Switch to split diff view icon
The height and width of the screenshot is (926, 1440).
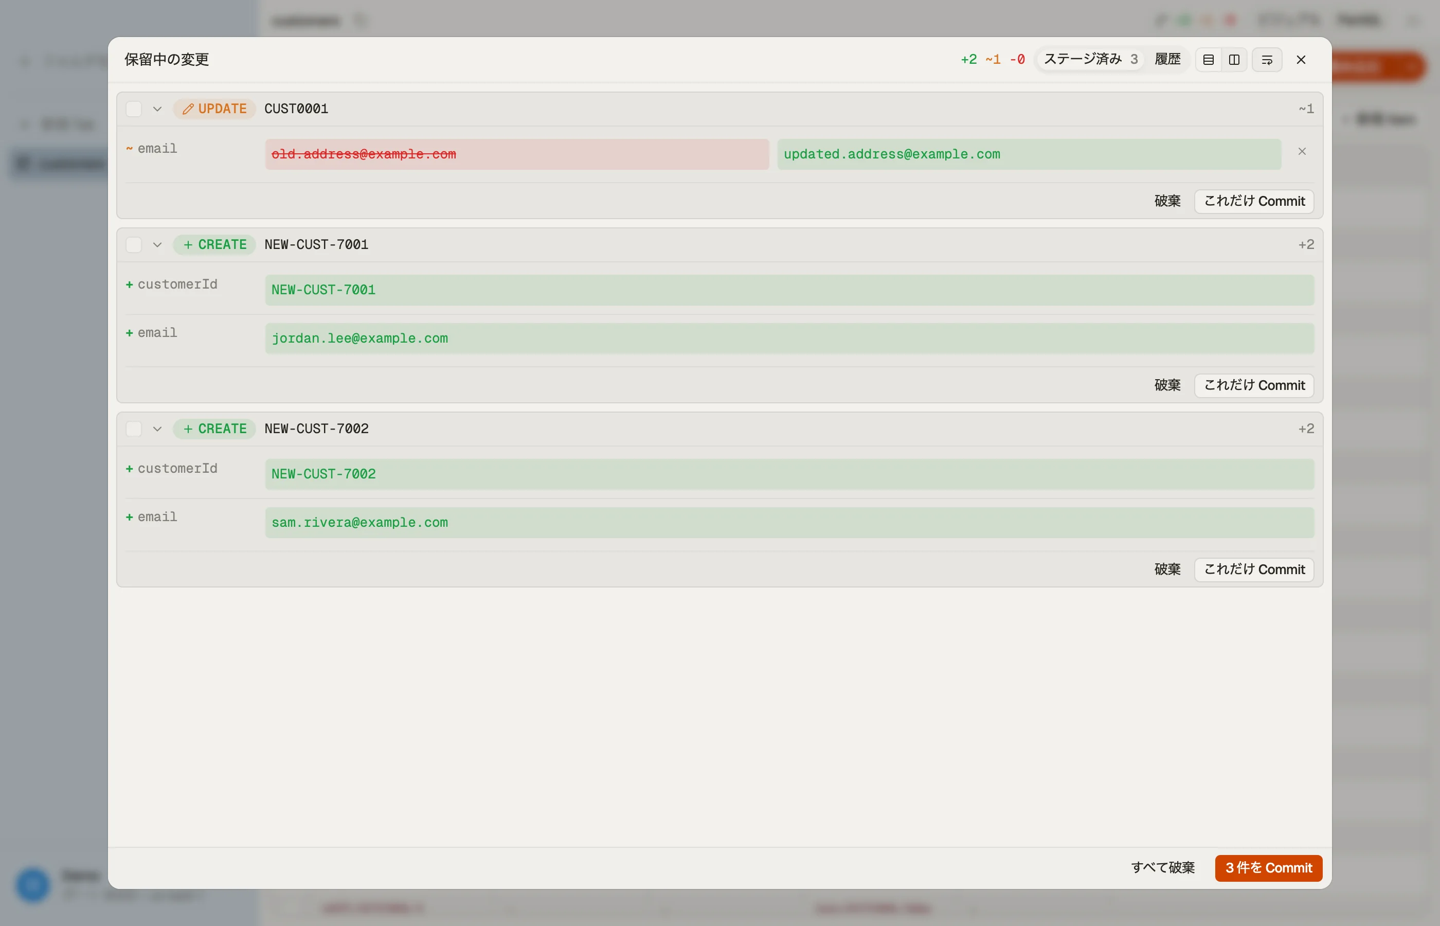pos(1234,60)
